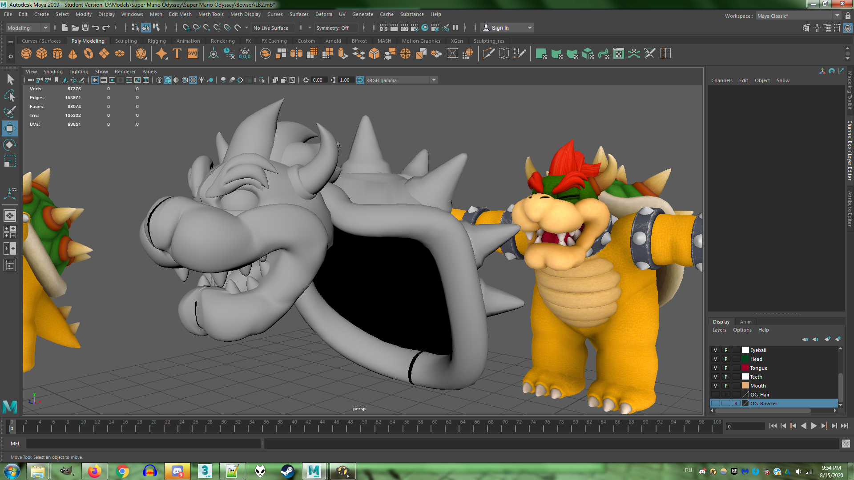Image resolution: width=854 pixels, height=480 pixels.
Task: Activate the Move tool
Action: (10, 128)
